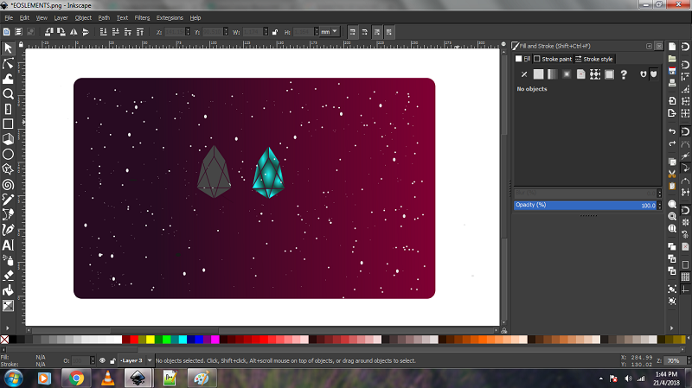The image size is (692, 388).
Task: Click the Print document icon
Action: pyautogui.click(x=672, y=82)
